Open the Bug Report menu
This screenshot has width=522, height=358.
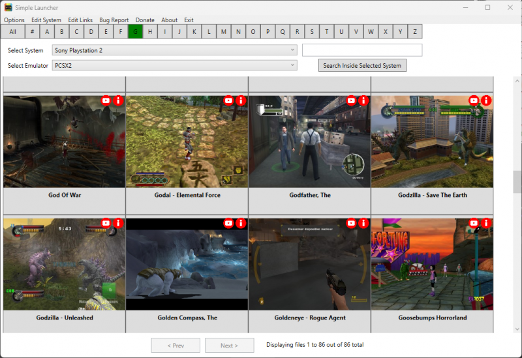(114, 20)
